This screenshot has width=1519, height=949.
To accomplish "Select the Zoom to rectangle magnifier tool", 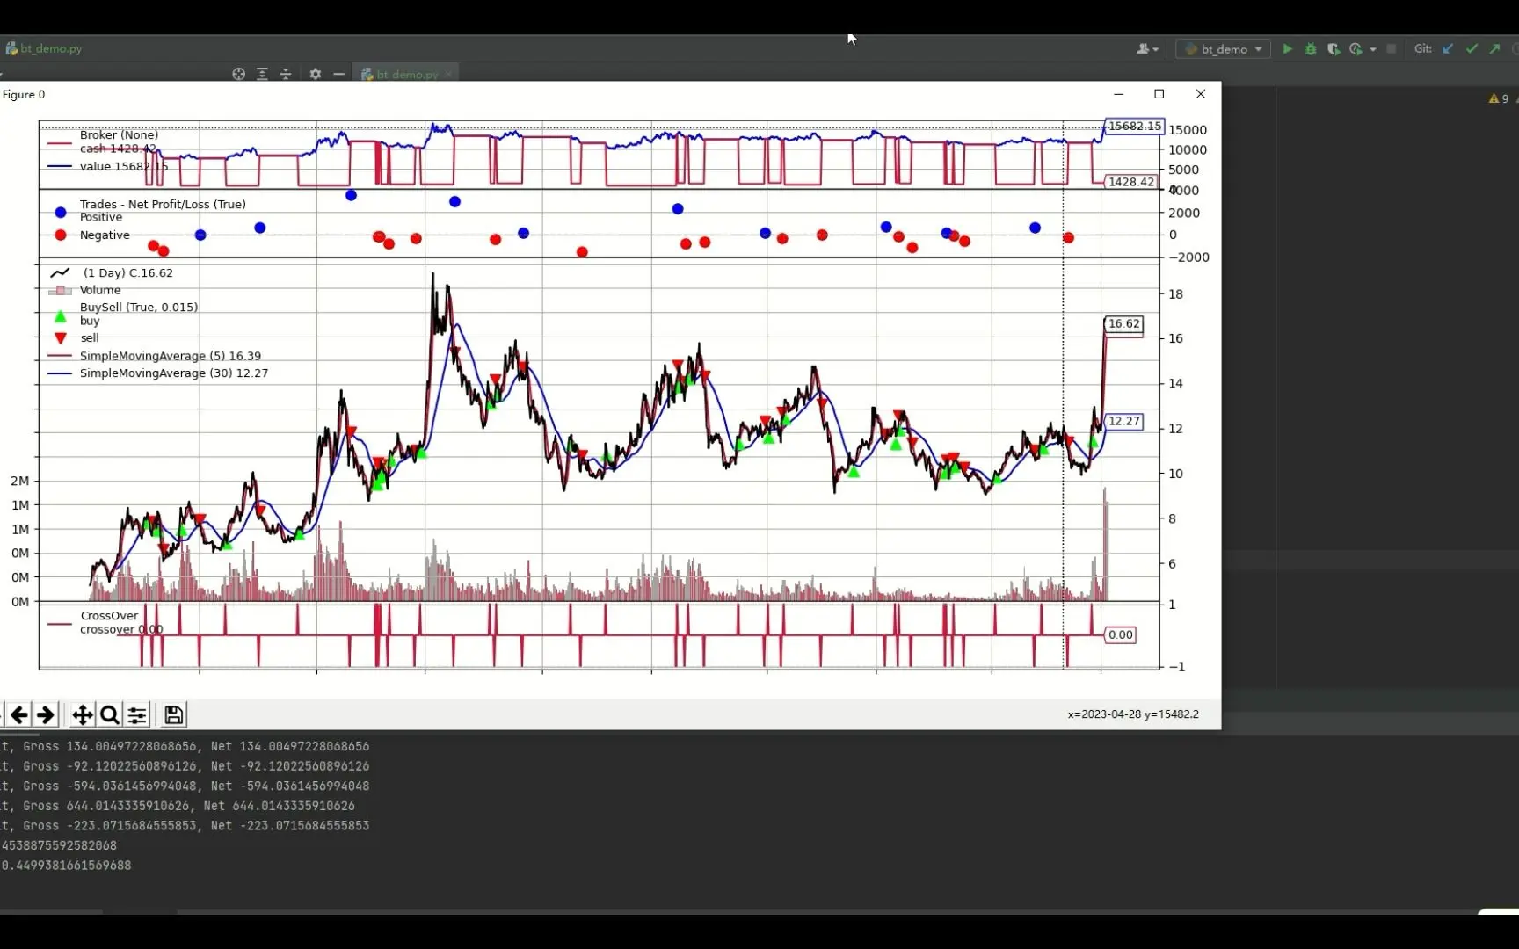I will 110,715.
